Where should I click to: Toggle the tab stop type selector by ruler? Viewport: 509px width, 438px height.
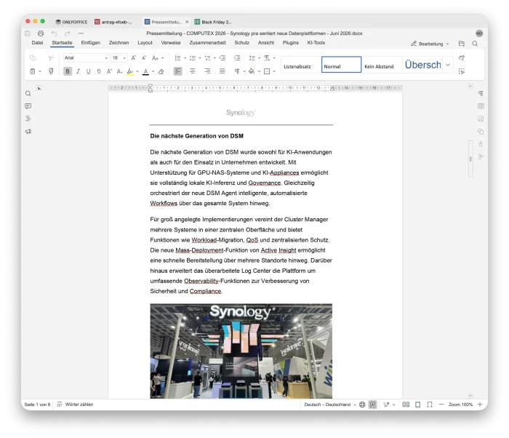[x=39, y=88]
